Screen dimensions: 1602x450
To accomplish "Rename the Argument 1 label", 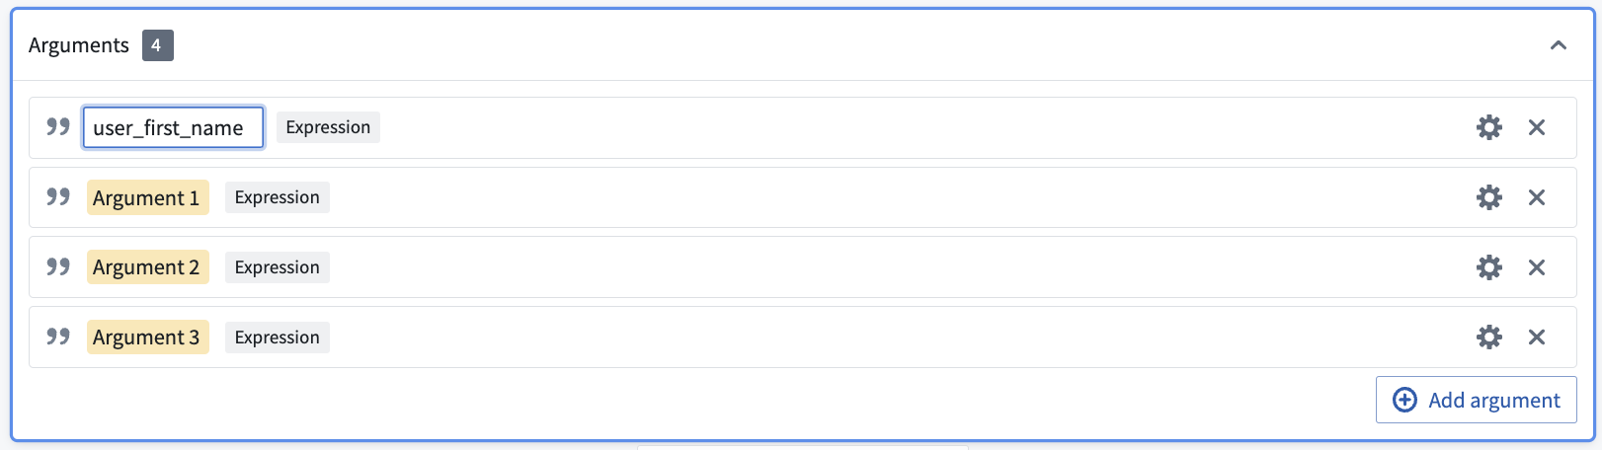I will click(x=147, y=197).
